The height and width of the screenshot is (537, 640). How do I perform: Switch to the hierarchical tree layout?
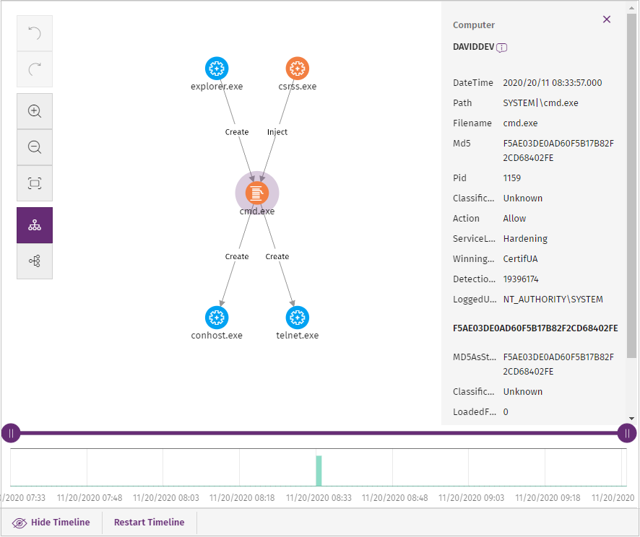click(34, 224)
